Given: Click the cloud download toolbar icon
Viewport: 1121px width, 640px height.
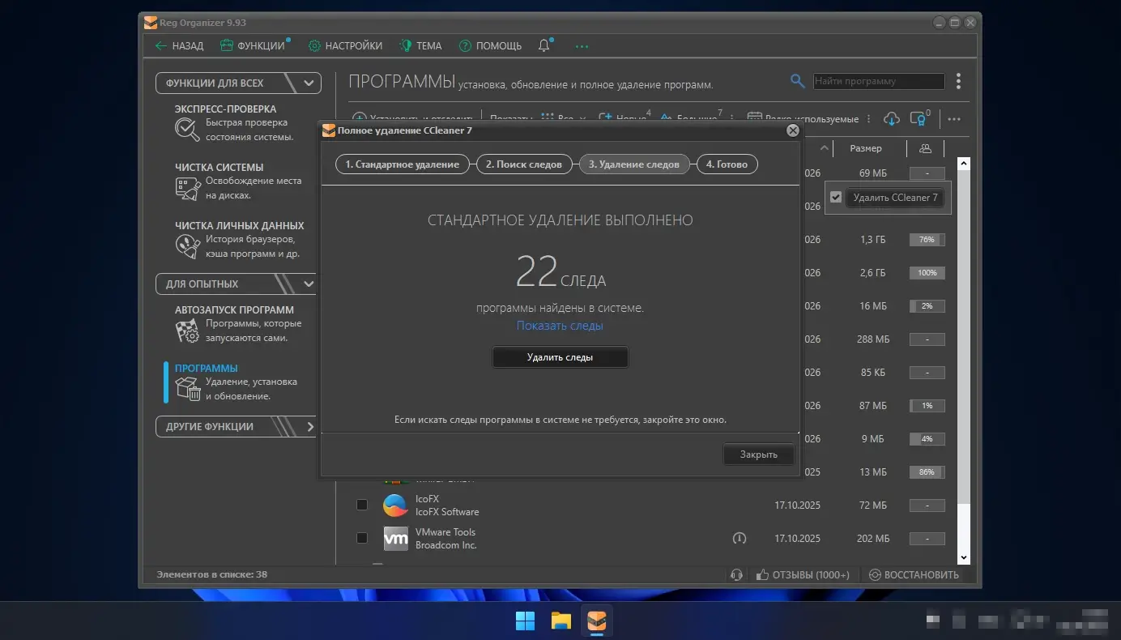Looking at the screenshot, I should coord(891,119).
